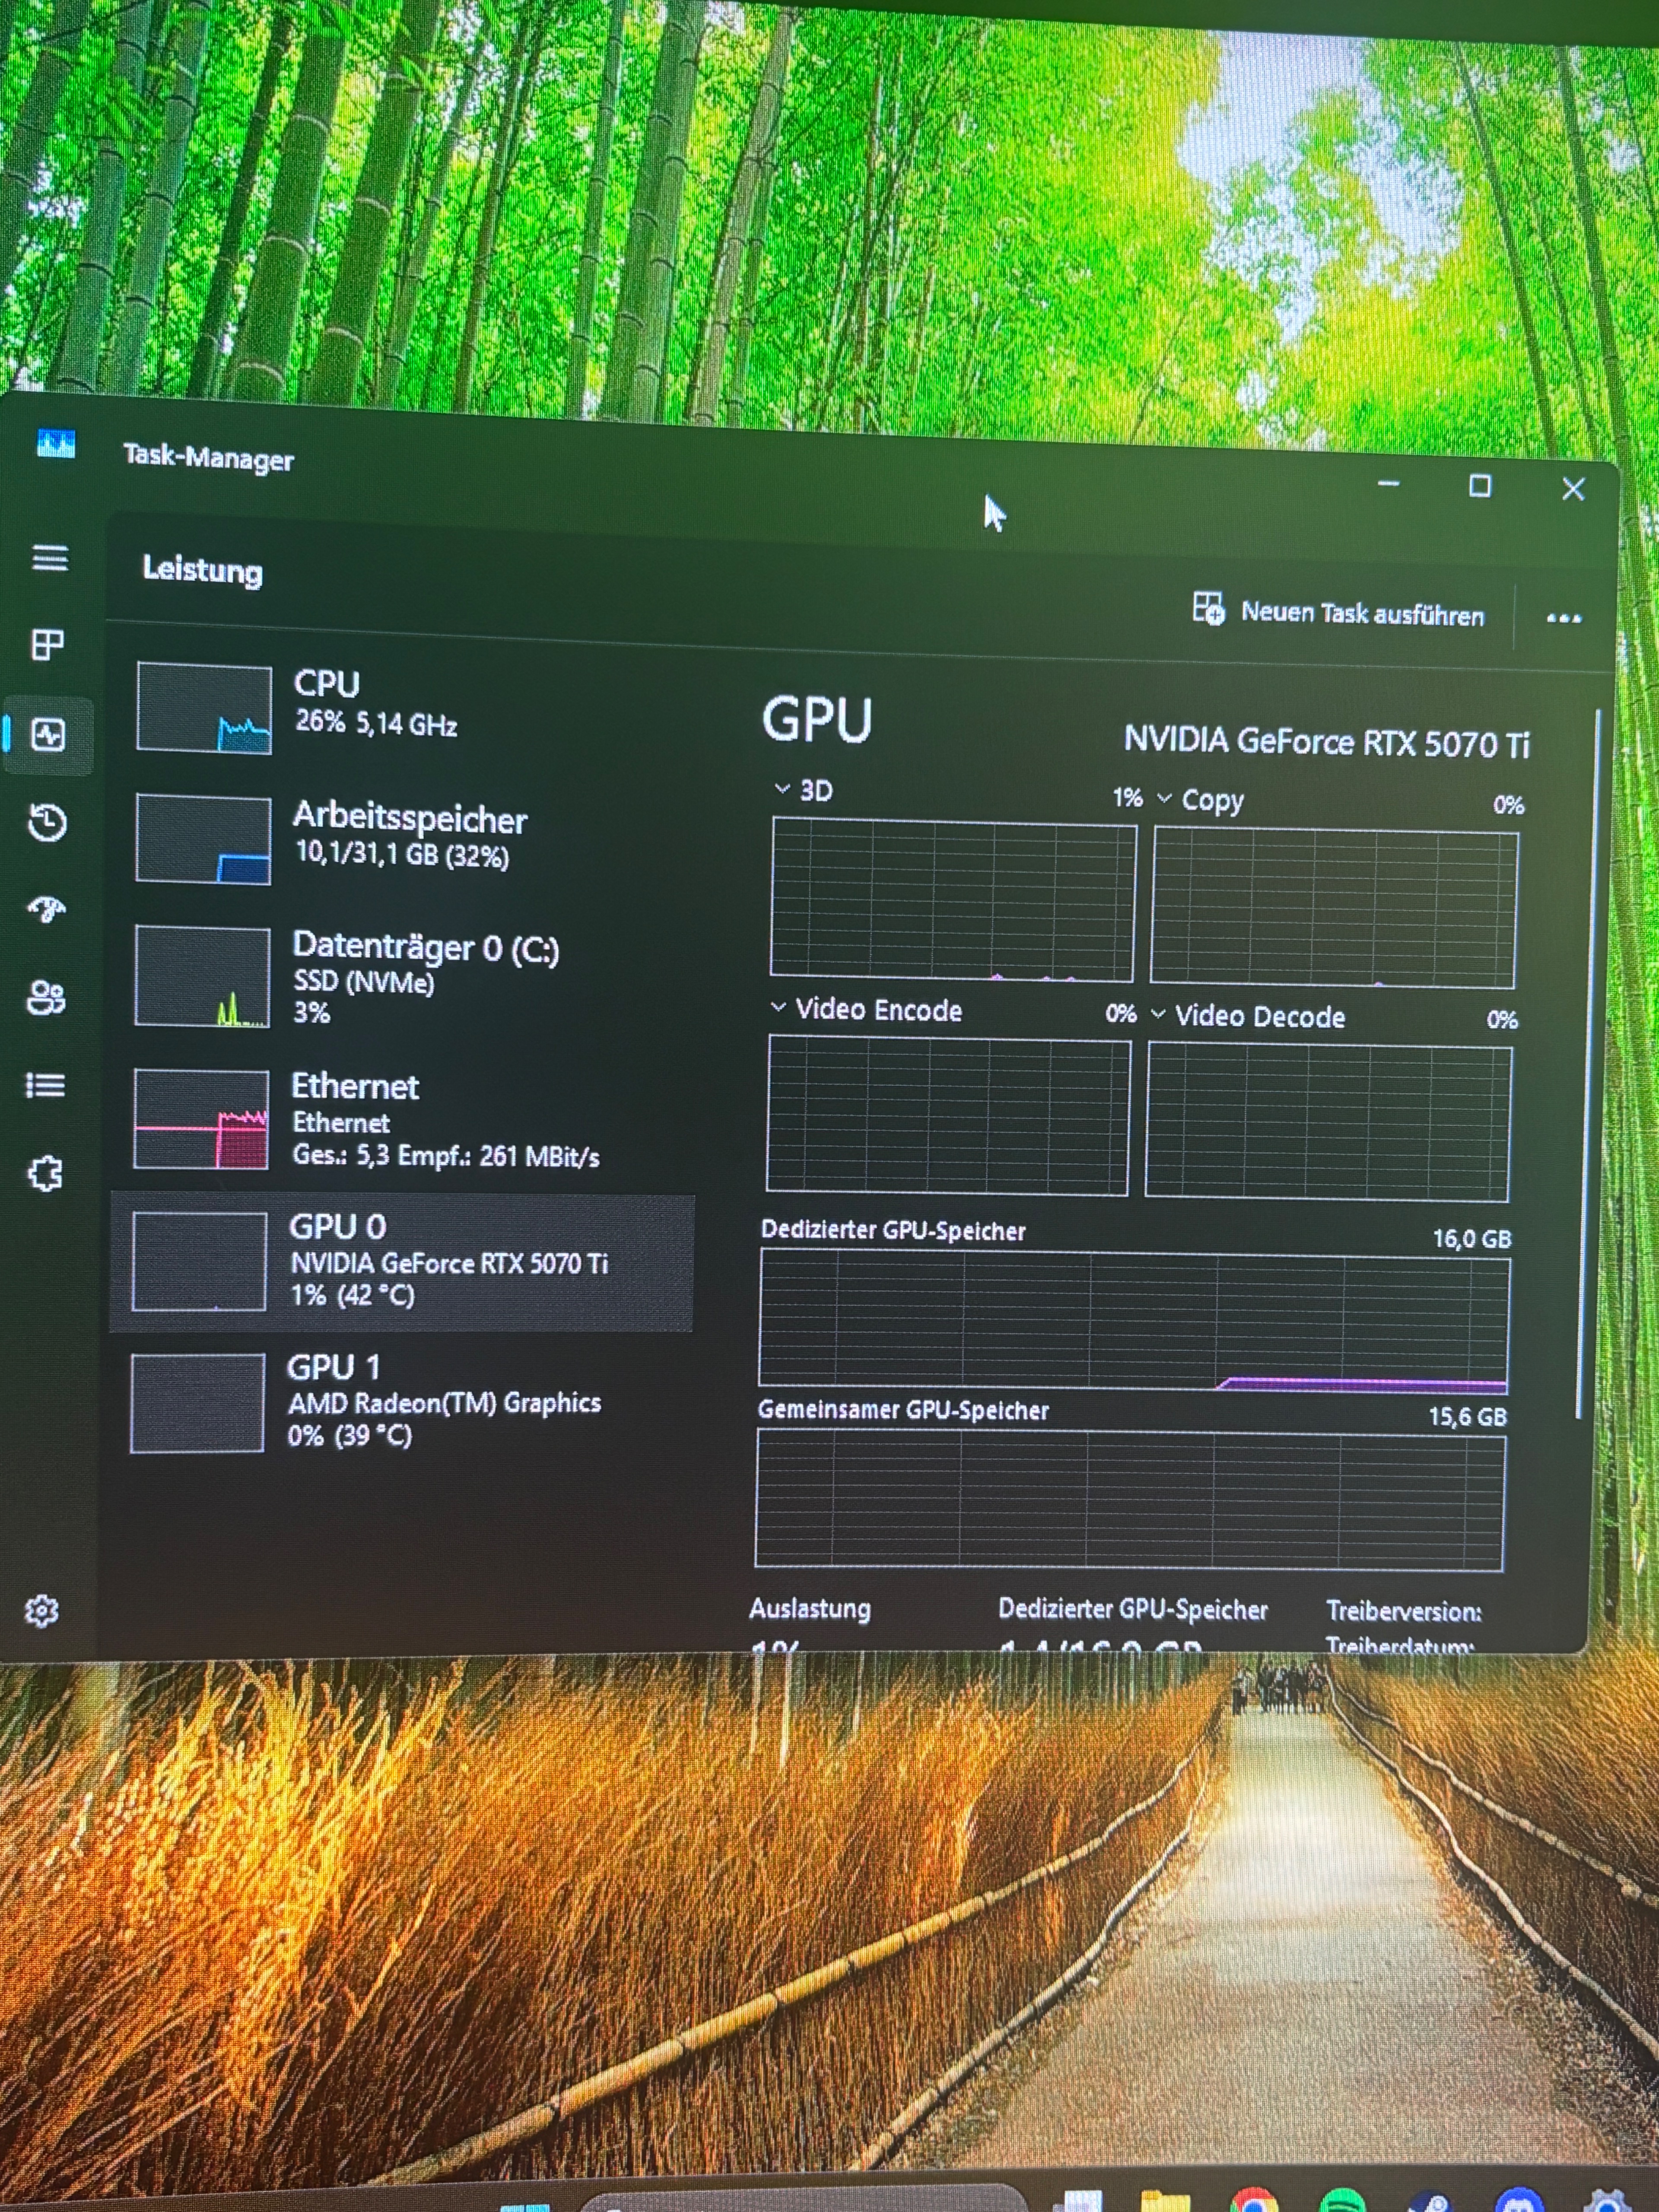Open the three-dots more options menu
1659x2212 pixels.
click(1563, 618)
